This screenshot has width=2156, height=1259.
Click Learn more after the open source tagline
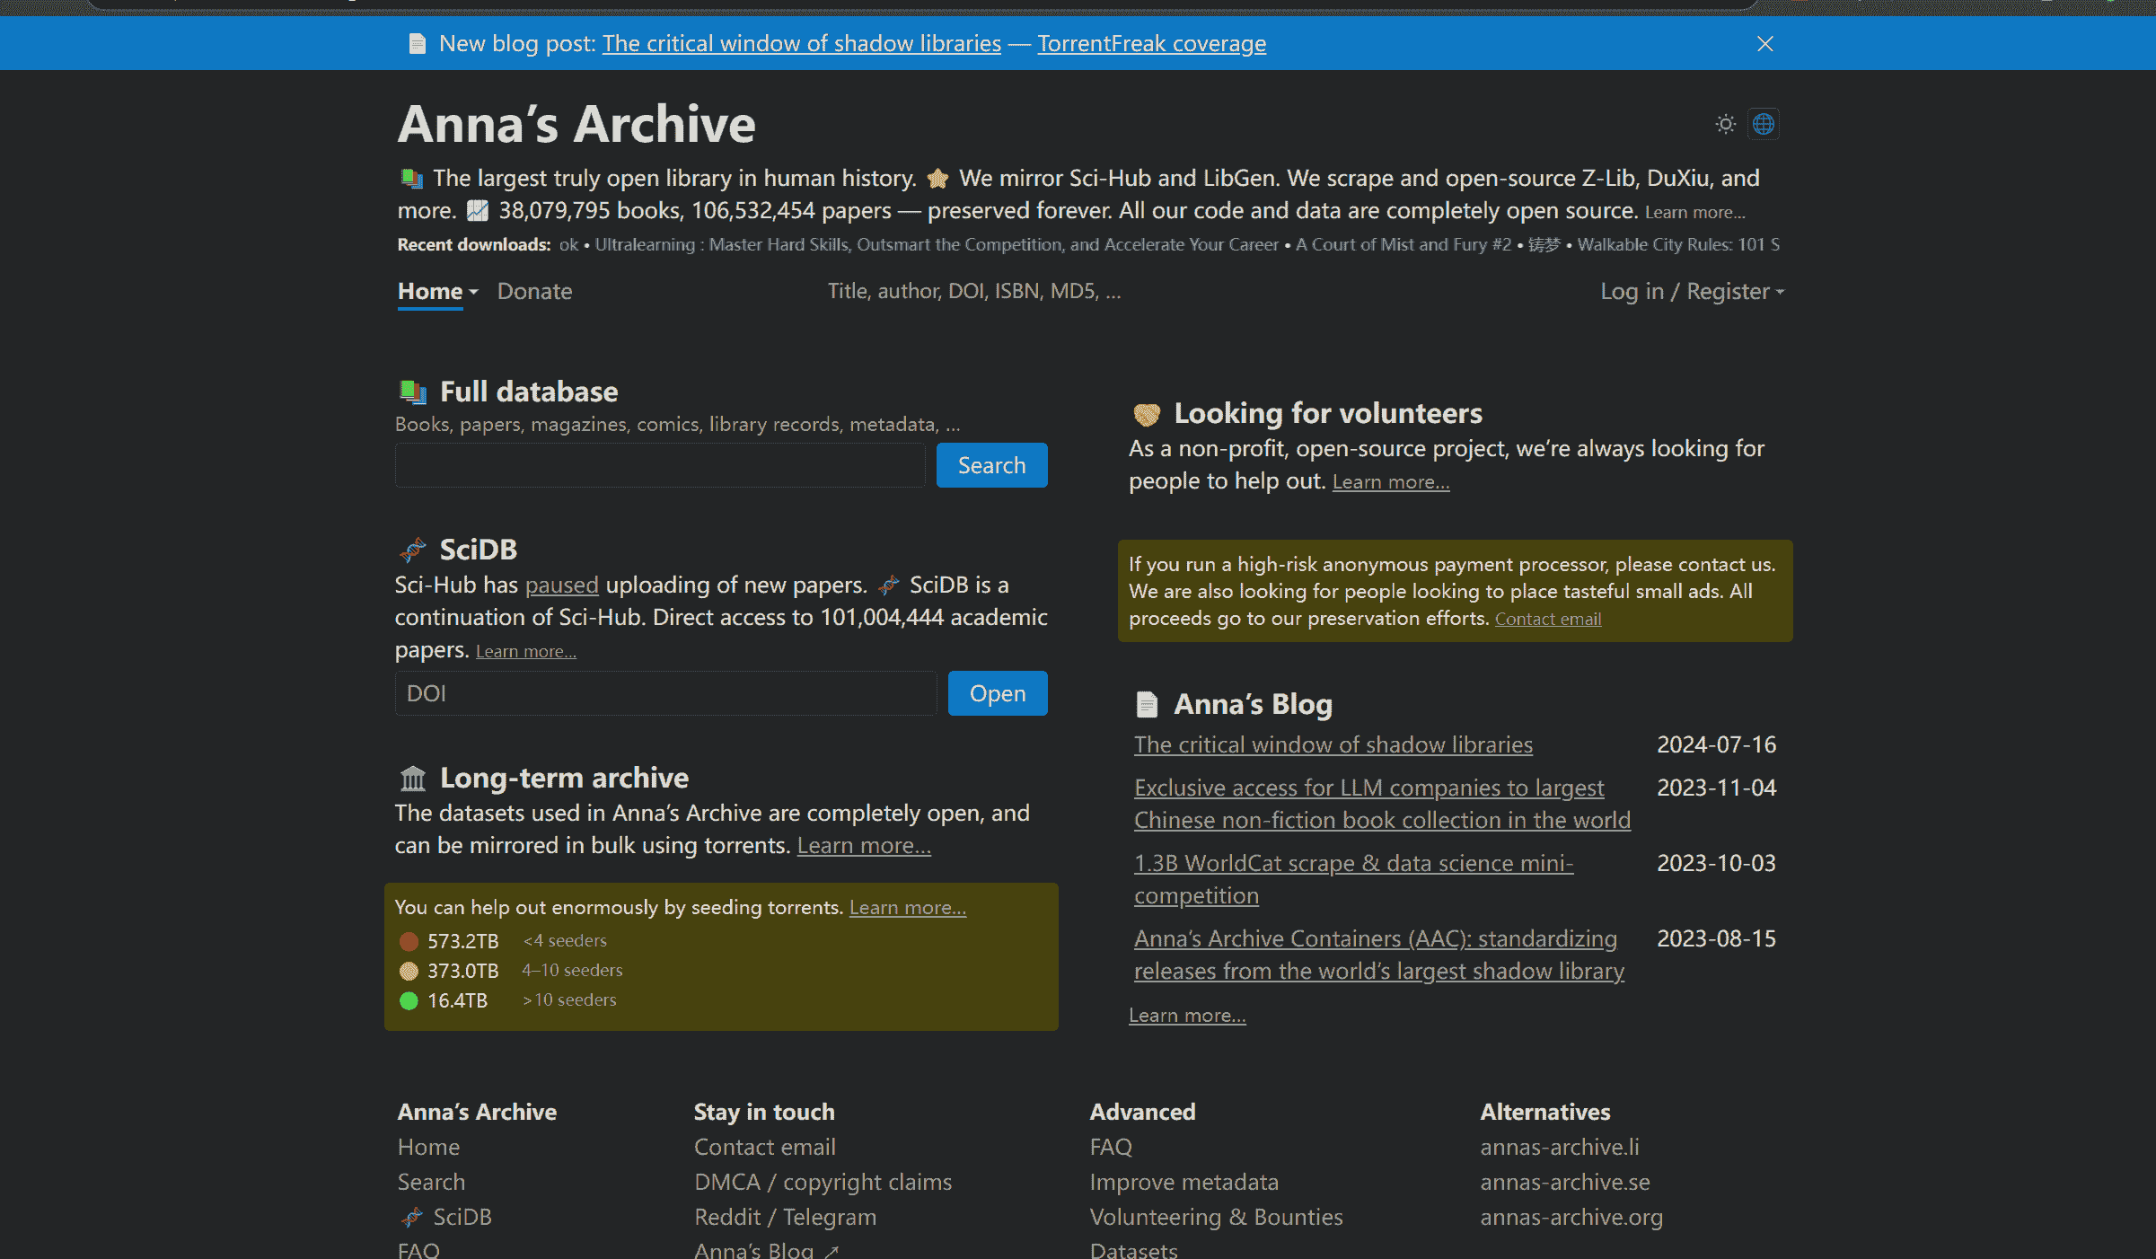1694,213
